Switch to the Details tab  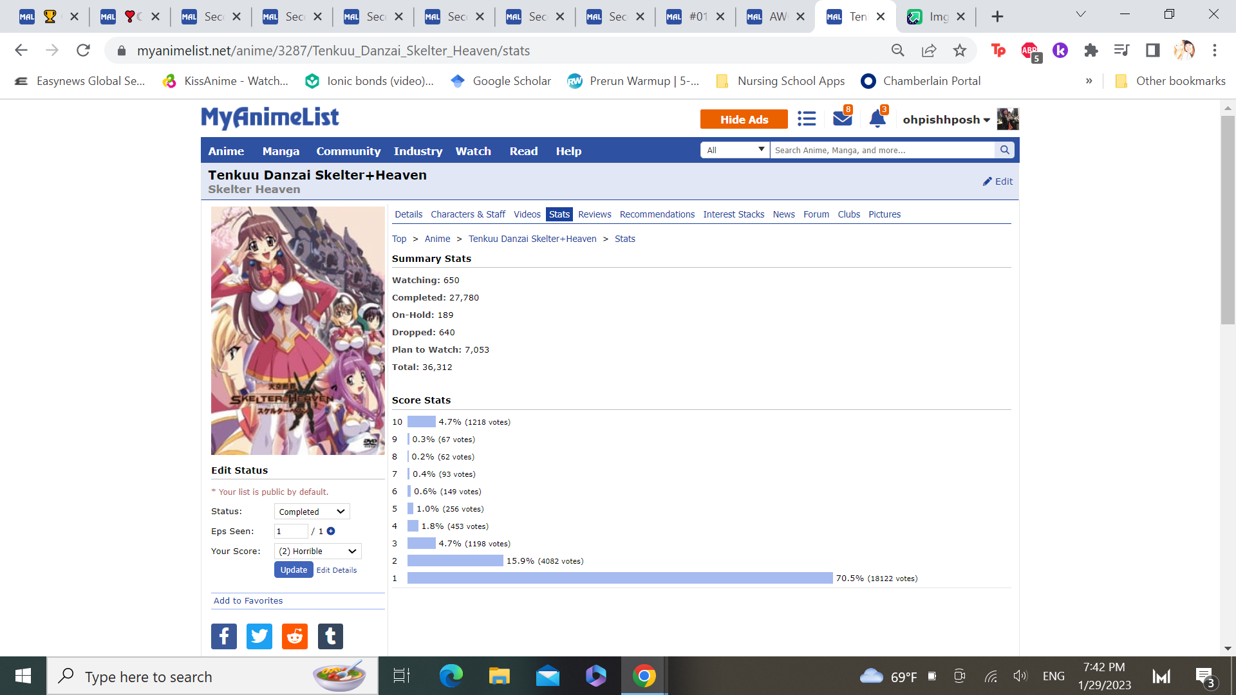coord(408,214)
